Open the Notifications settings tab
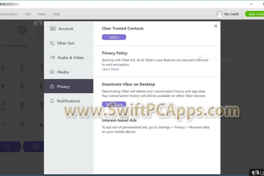 pos(69,101)
